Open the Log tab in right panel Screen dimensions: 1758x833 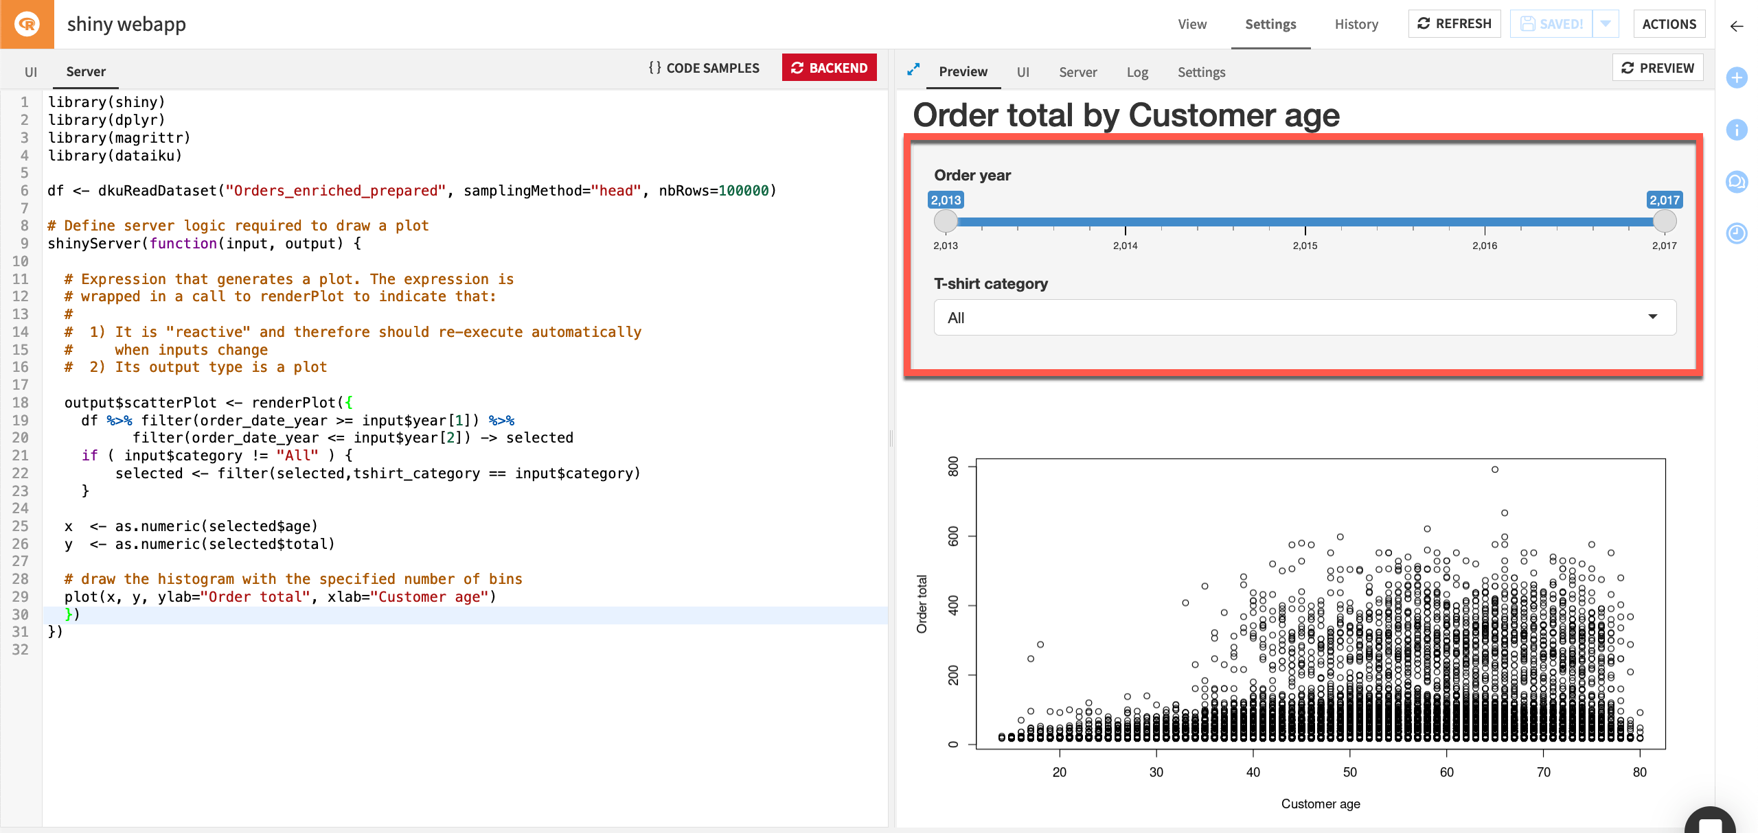[x=1137, y=72]
